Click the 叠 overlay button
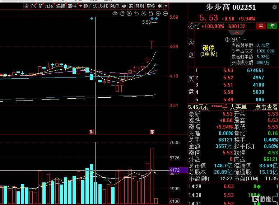This screenshot has width=279, height=205. (x=124, y=6)
